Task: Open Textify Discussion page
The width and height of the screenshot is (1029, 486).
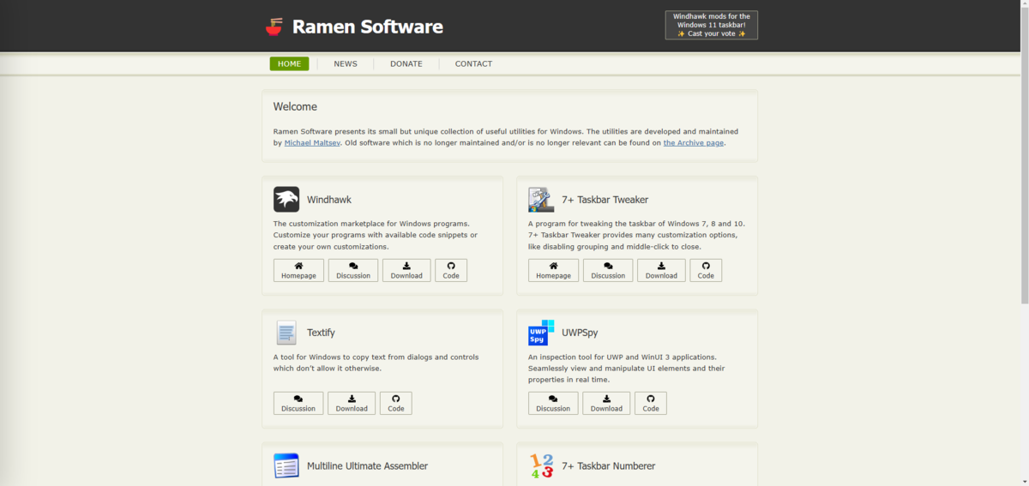Action: click(x=298, y=403)
